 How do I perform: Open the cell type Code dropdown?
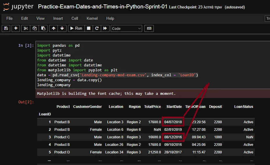pos(126,28)
